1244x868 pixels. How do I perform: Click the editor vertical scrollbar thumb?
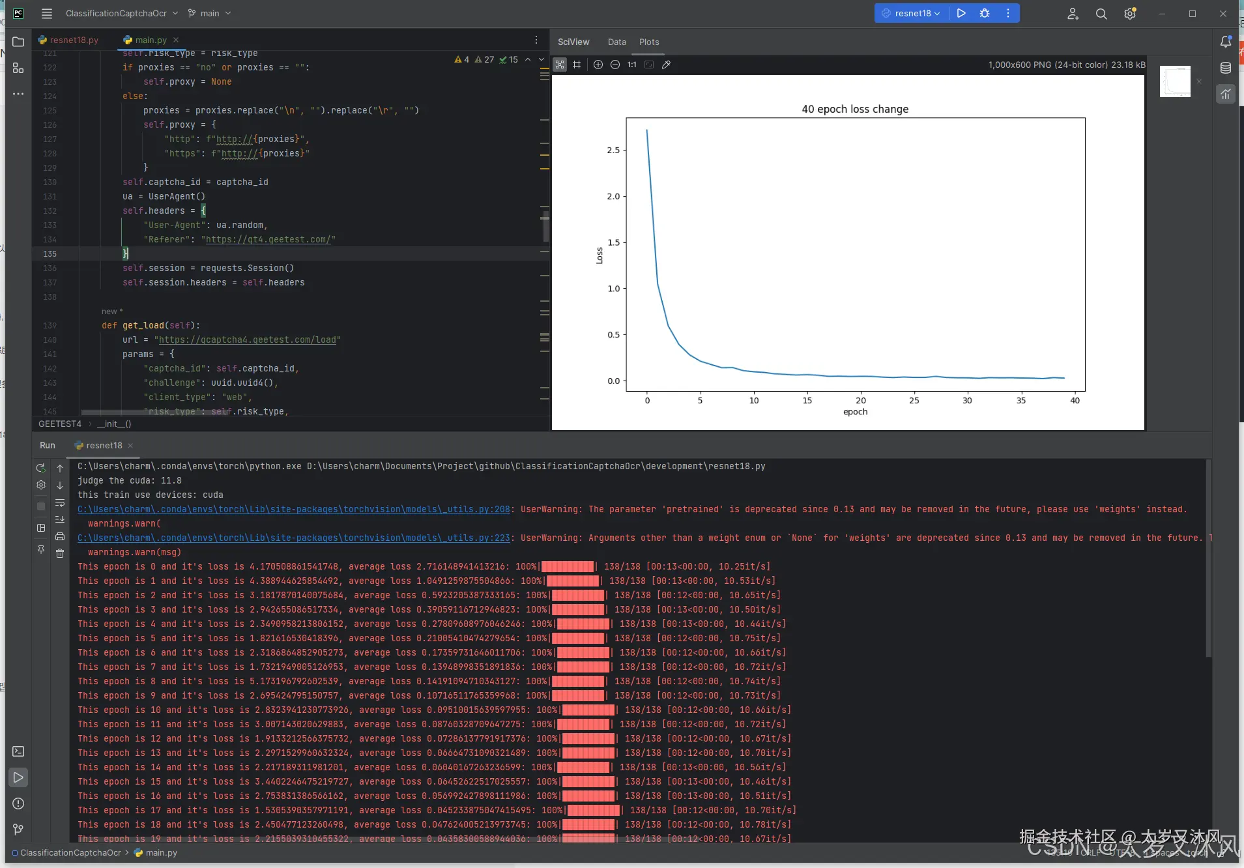[545, 225]
